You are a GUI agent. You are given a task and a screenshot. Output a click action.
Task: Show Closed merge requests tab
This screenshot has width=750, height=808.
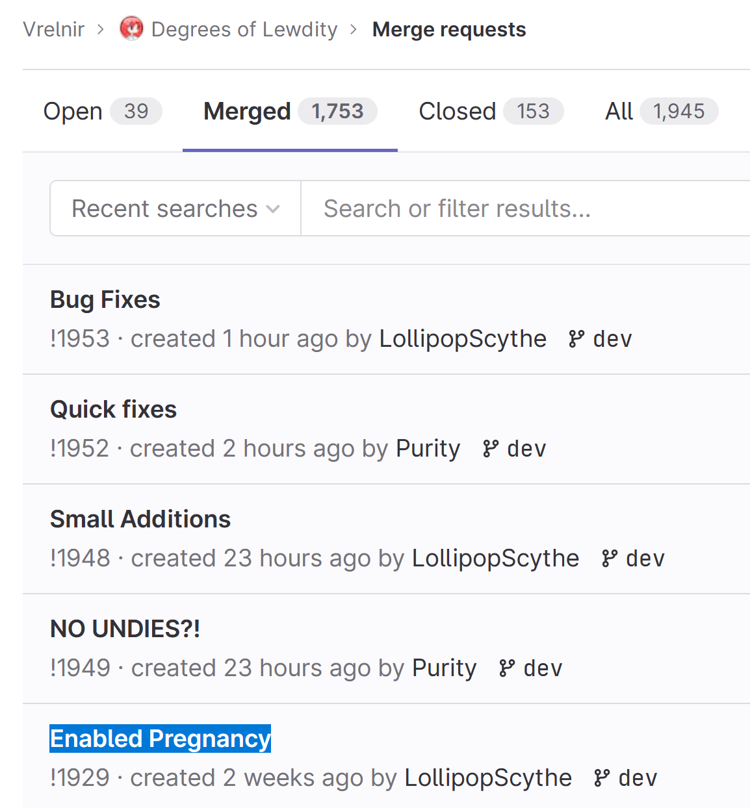(490, 111)
